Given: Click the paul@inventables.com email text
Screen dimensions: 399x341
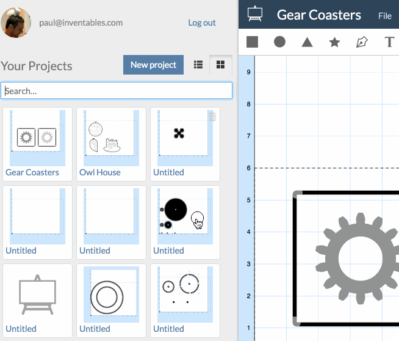Looking at the screenshot, I should click(x=81, y=23).
